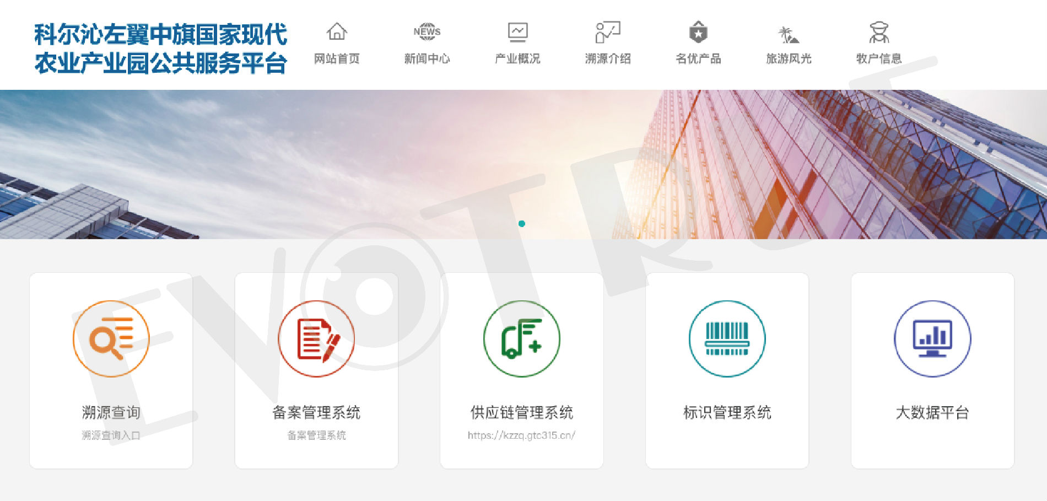Image resolution: width=1047 pixels, height=501 pixels.
Task: Open the NEWS globe icon
Action: (427, 32)
